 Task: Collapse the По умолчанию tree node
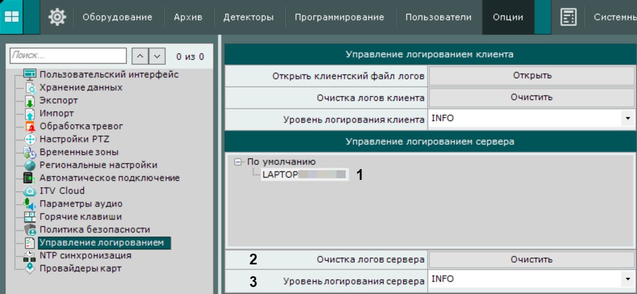(x=237, y=162)
